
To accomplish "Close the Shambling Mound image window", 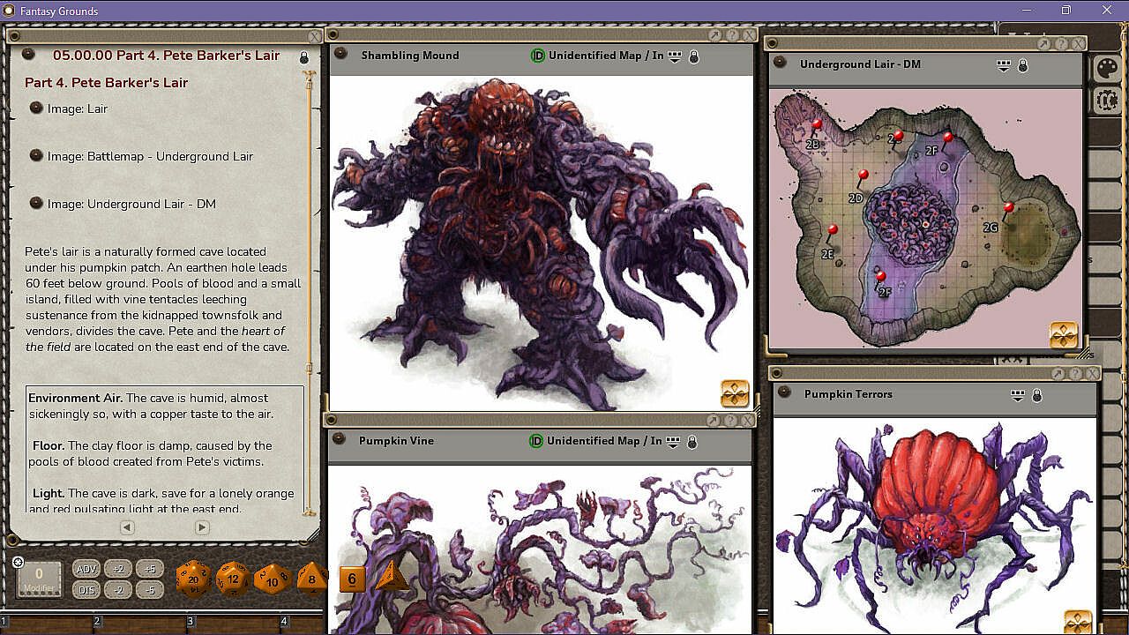I will tap(748, 35).
